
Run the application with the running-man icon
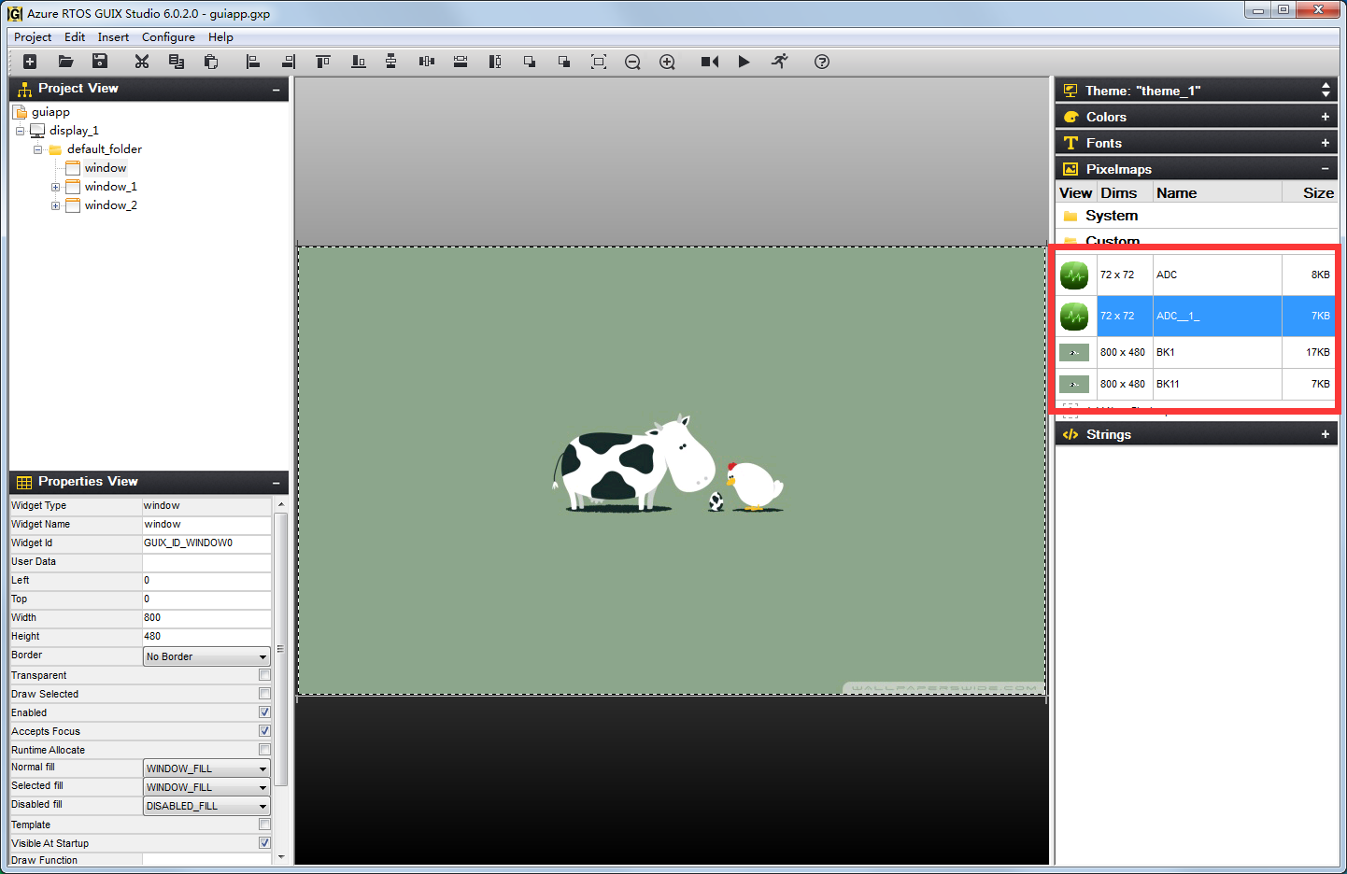[780, 62]
